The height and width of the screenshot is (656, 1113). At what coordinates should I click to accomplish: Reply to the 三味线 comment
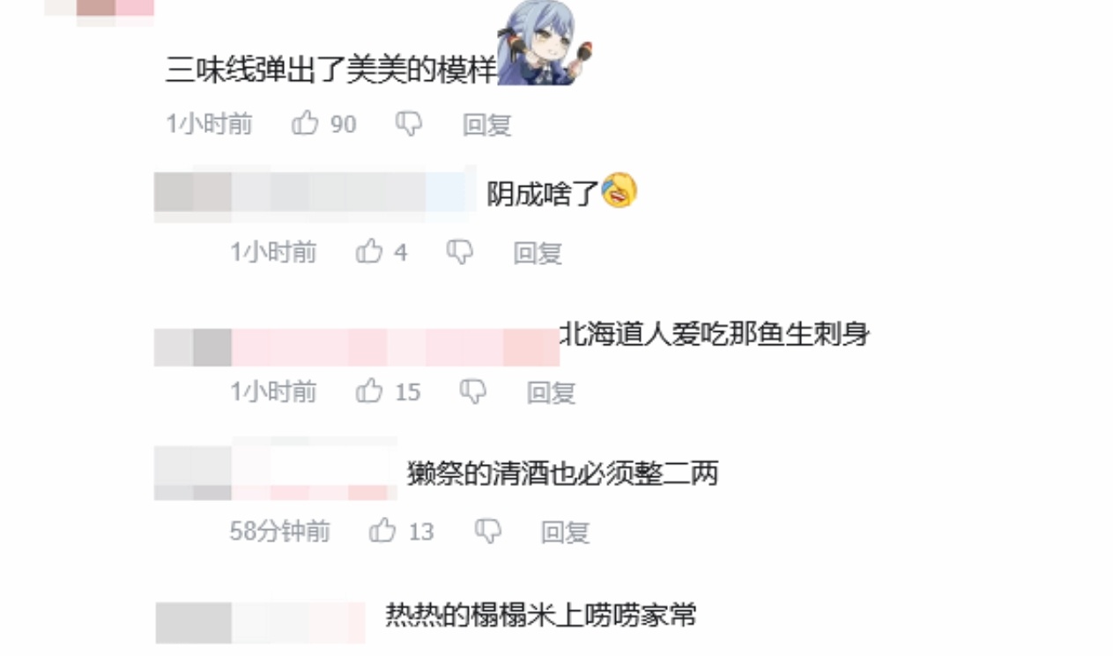click(487, 124)
